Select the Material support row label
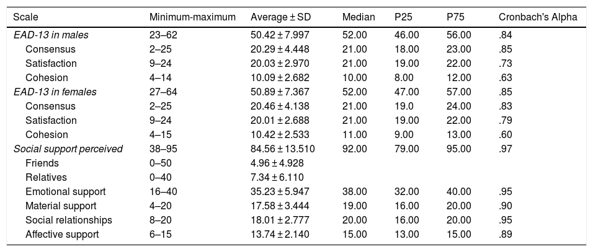 point(61,206)
